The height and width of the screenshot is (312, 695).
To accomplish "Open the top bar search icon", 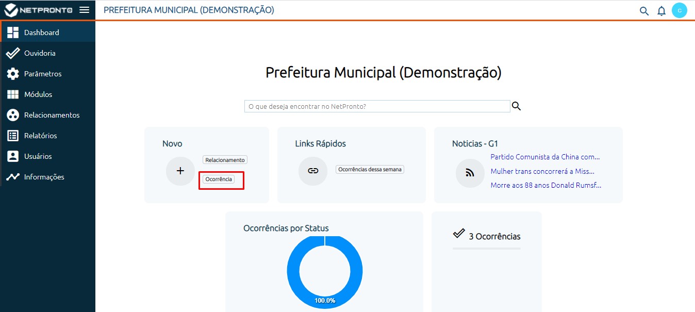I will click(x=644, y=11).
